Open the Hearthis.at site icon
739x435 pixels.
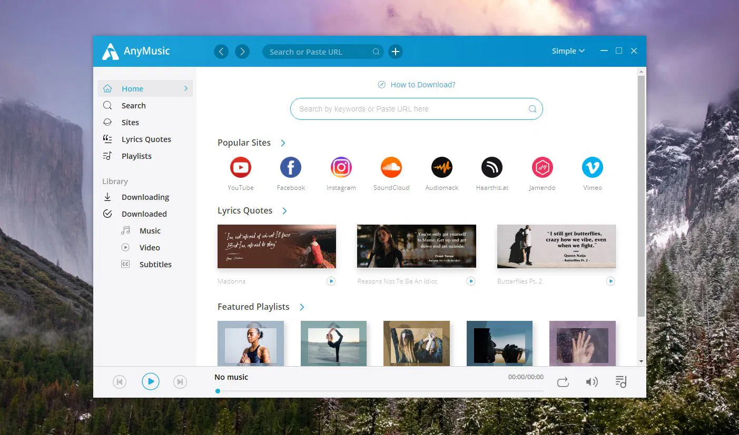492,168
